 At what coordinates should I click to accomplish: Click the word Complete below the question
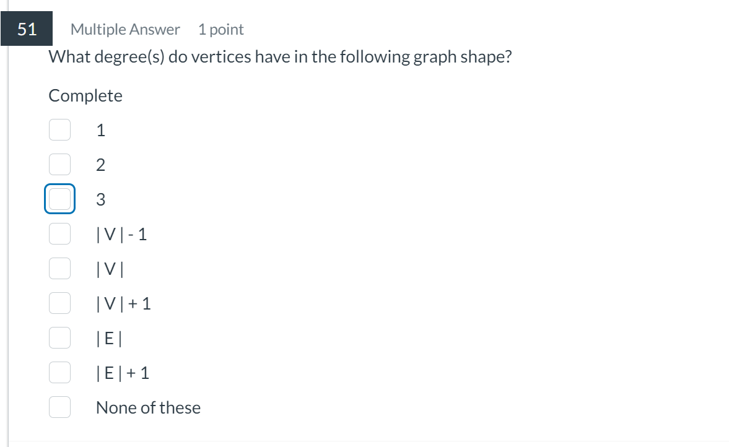coord(85,95)
